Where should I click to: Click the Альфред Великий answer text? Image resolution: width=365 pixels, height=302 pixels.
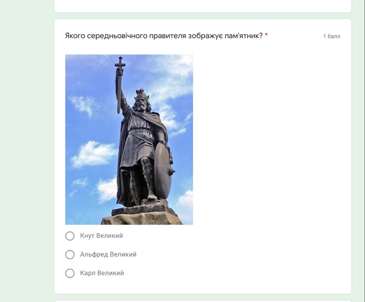tap(108, 254)
